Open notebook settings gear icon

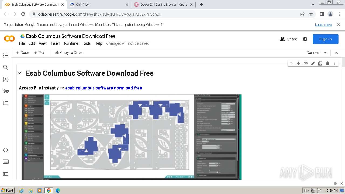pos(305,39)
